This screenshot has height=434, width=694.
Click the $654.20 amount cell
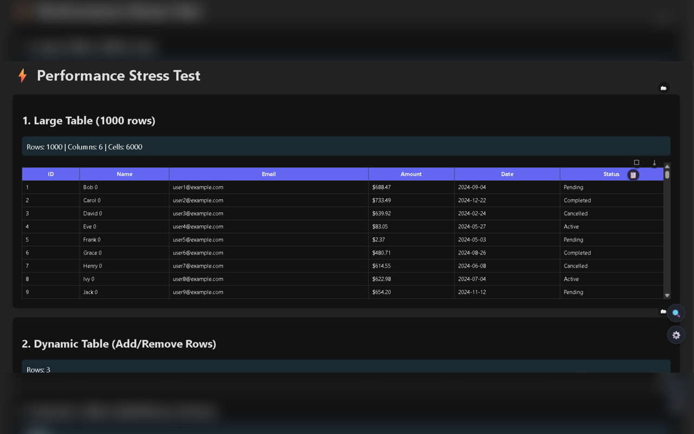[412, 292]
